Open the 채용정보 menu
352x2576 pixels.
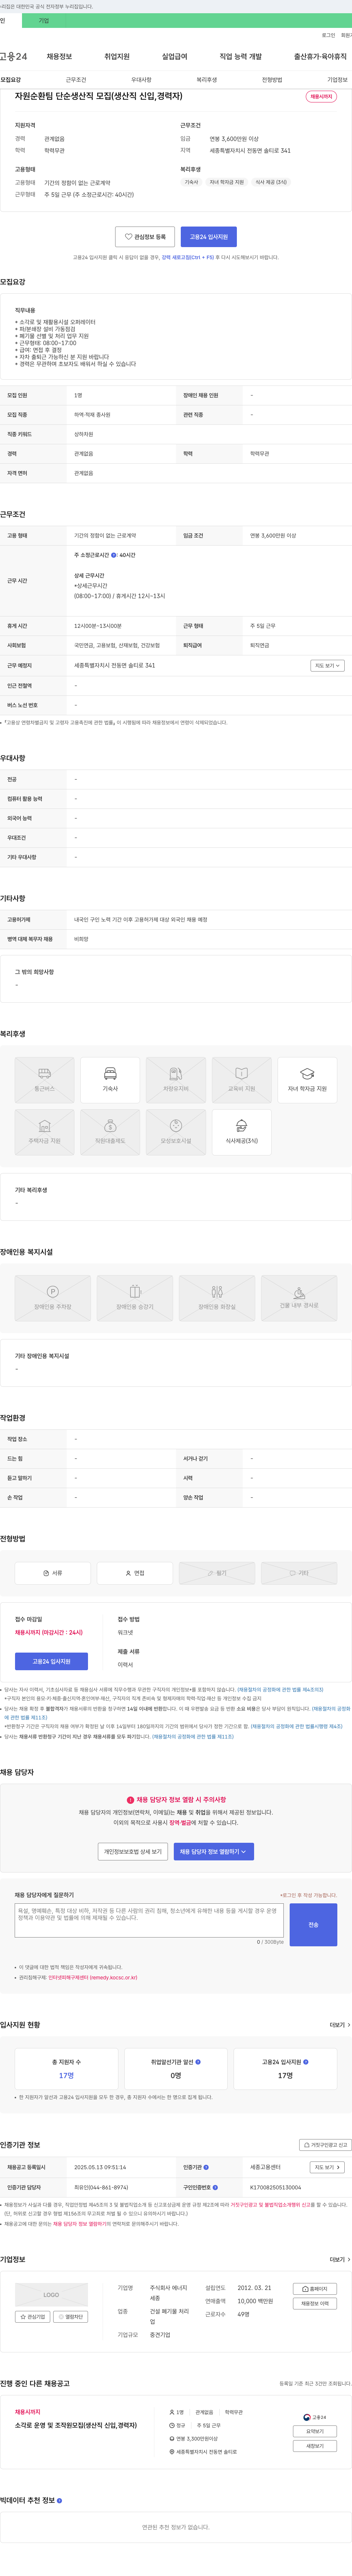pos(59,57)
